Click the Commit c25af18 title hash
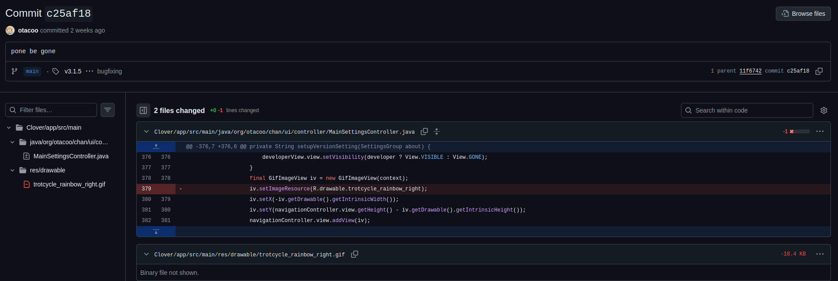Viewport: 838px width, 281px height. pyautogui.click(x=69, y=14)
